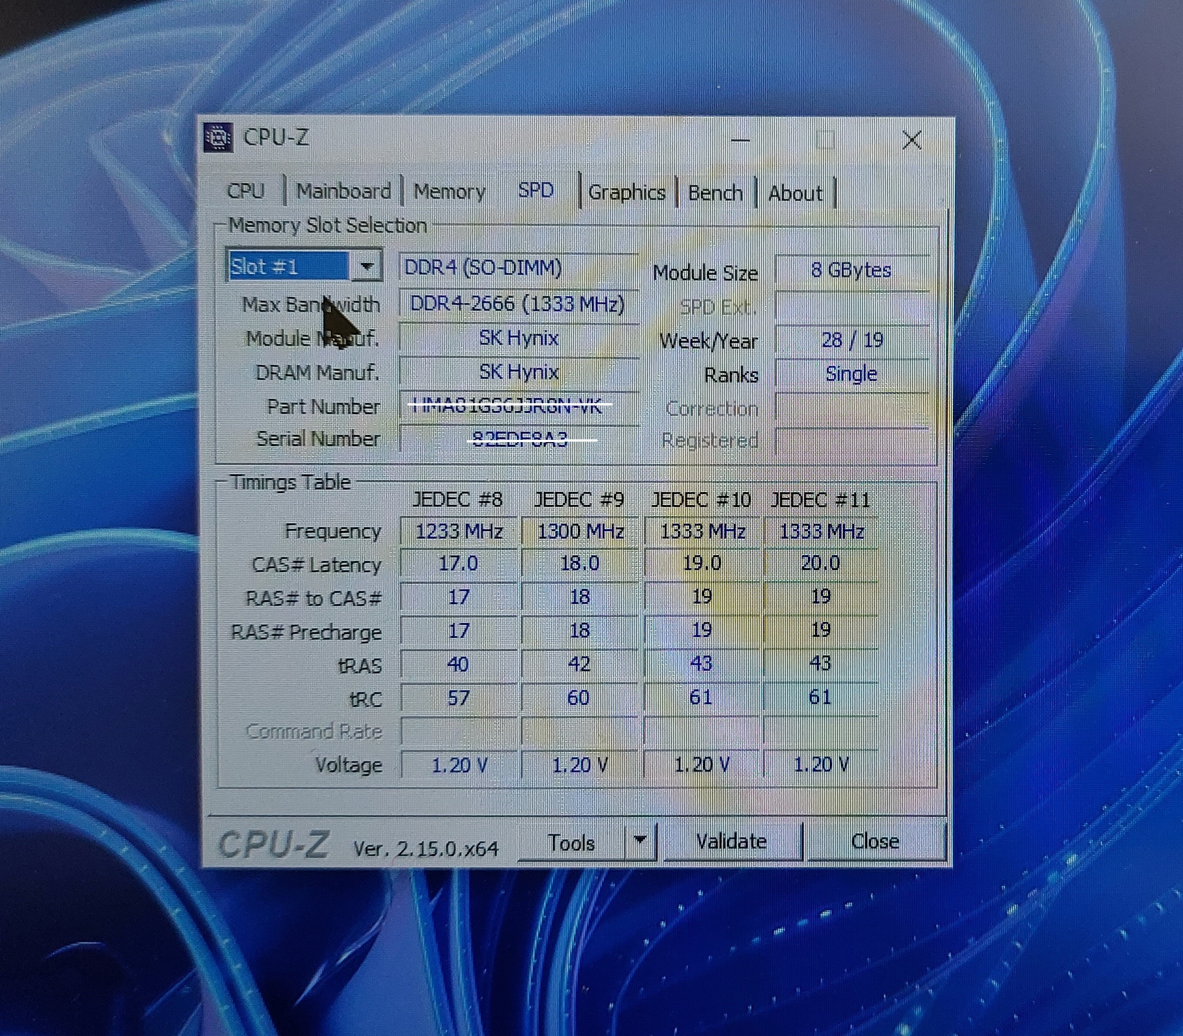The image size is (1183, 1036).
Task: Click the JEDEC #8 column header
Action: click(457, 499)
